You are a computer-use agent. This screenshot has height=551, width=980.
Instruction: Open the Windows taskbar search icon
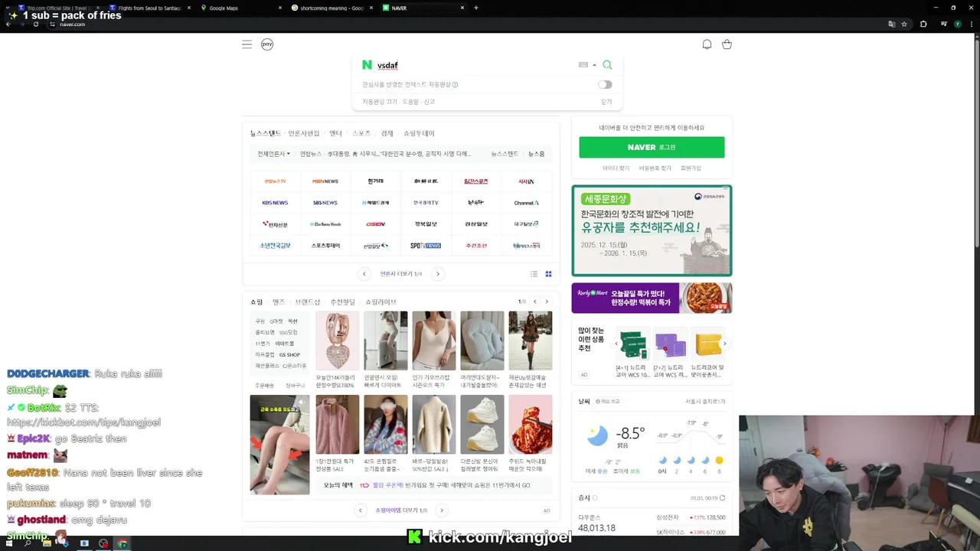pos(28,543)
